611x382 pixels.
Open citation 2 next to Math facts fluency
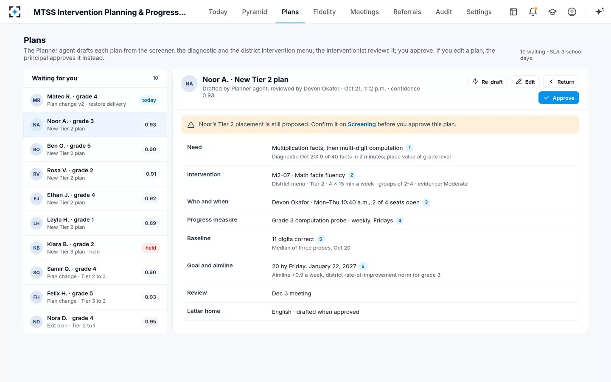[x=352, y=175]
